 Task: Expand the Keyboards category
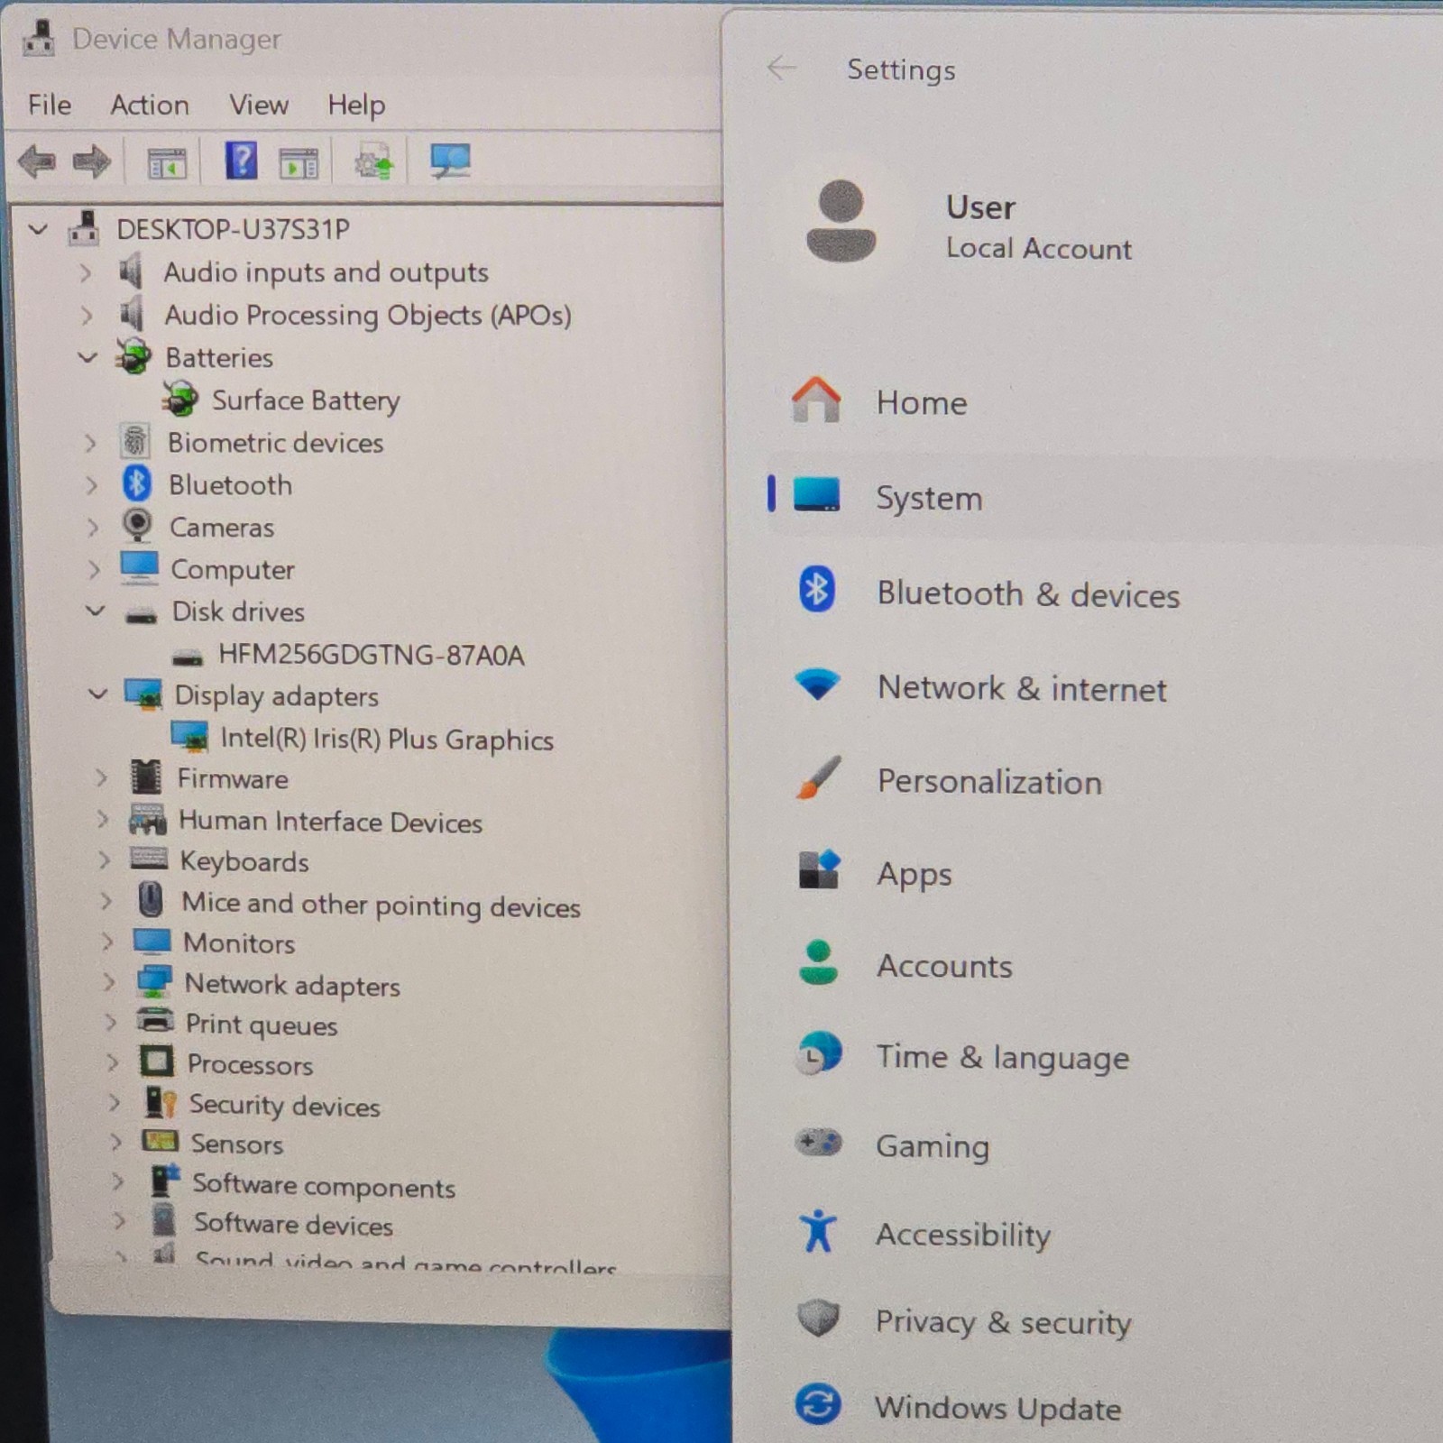[104, 860]
